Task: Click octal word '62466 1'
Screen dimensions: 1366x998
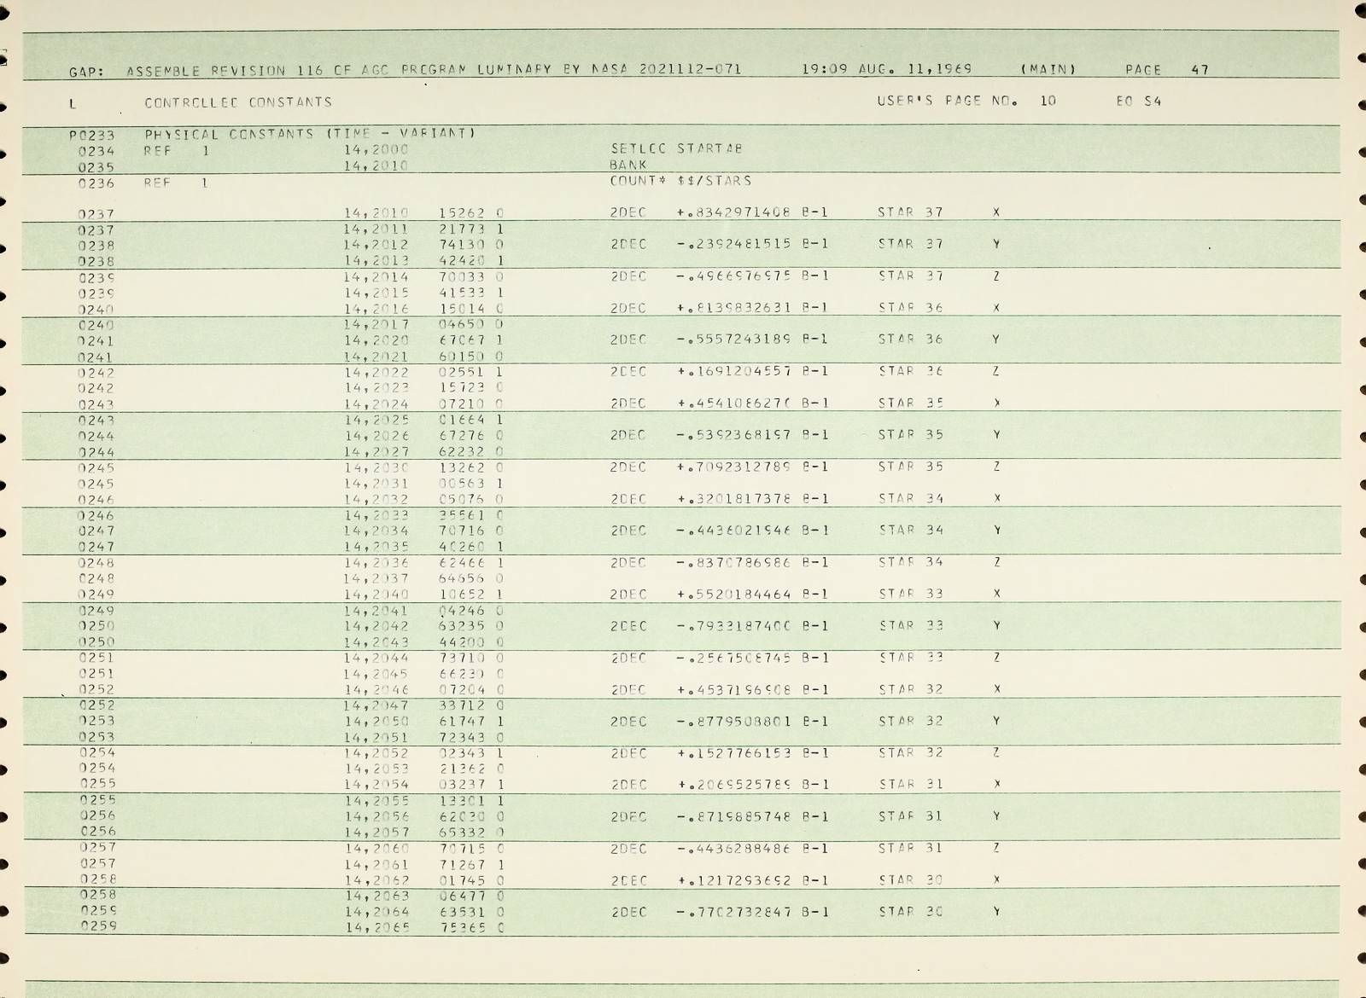Action: coord(471,563)
